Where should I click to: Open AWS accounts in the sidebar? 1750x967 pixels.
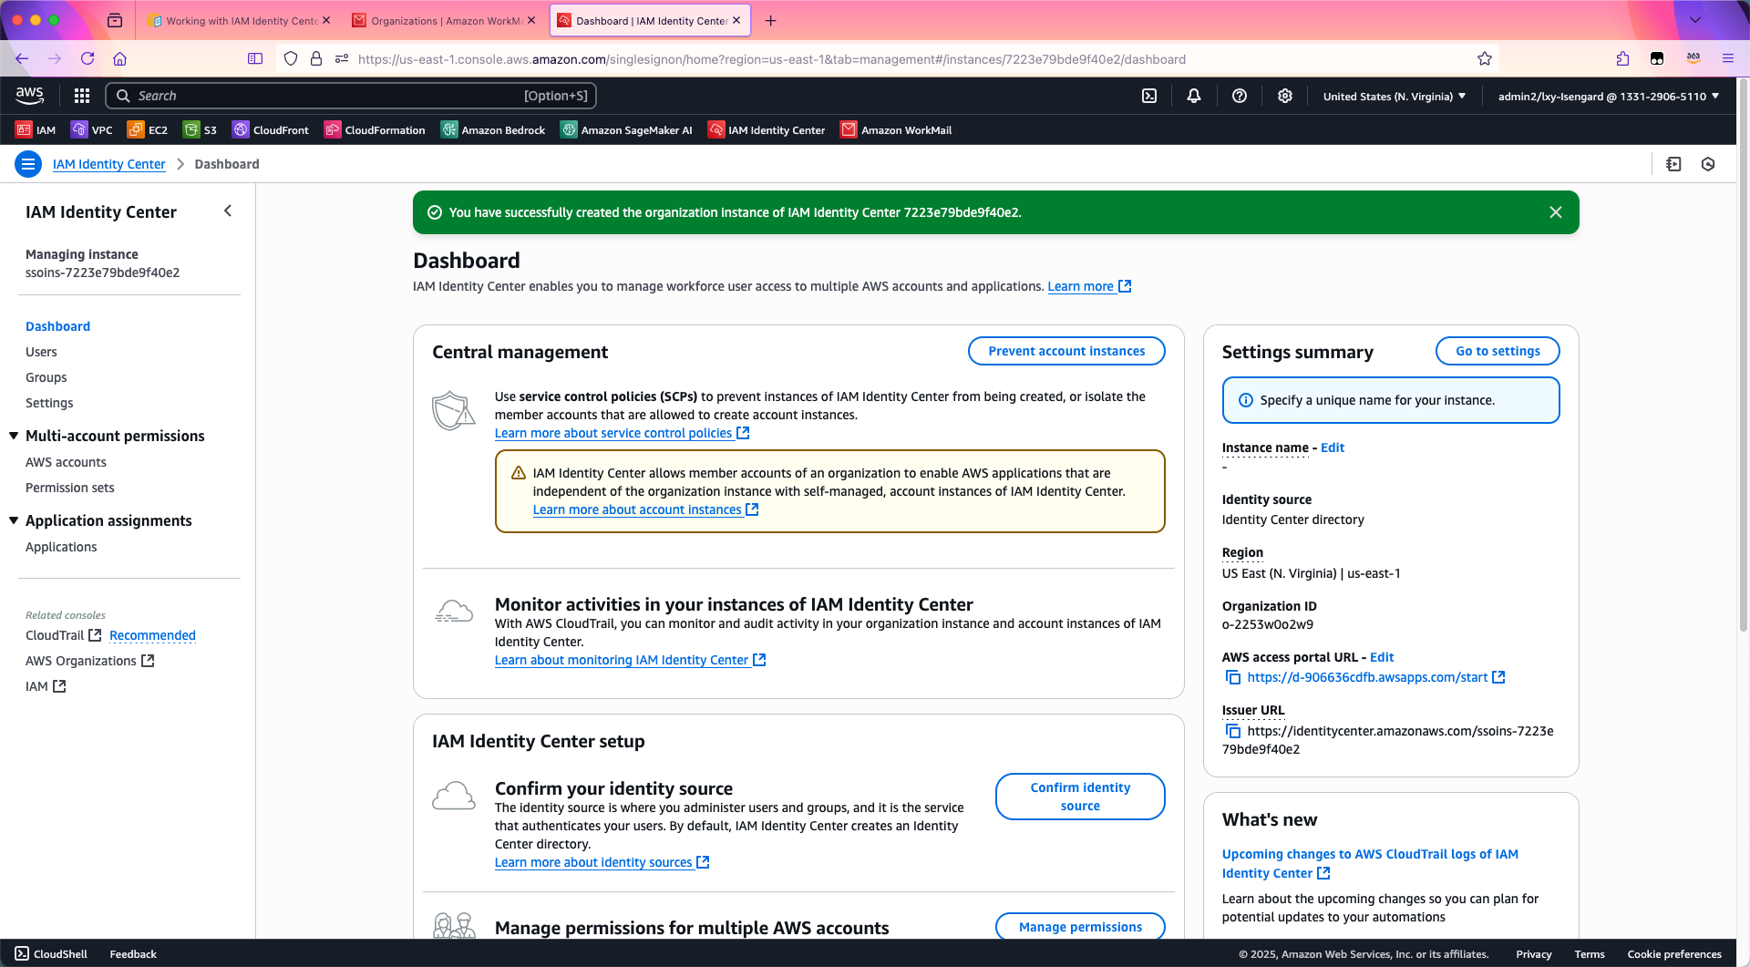point(66,462)
